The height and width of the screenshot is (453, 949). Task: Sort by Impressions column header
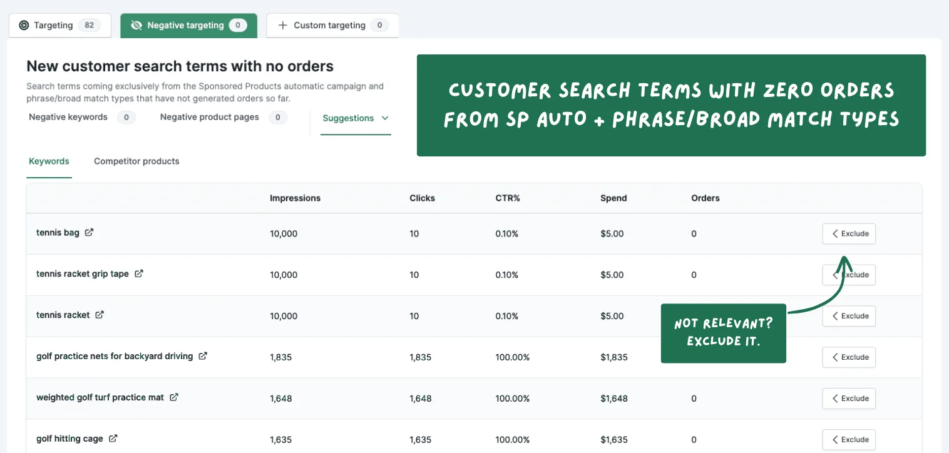coord(295,198)
